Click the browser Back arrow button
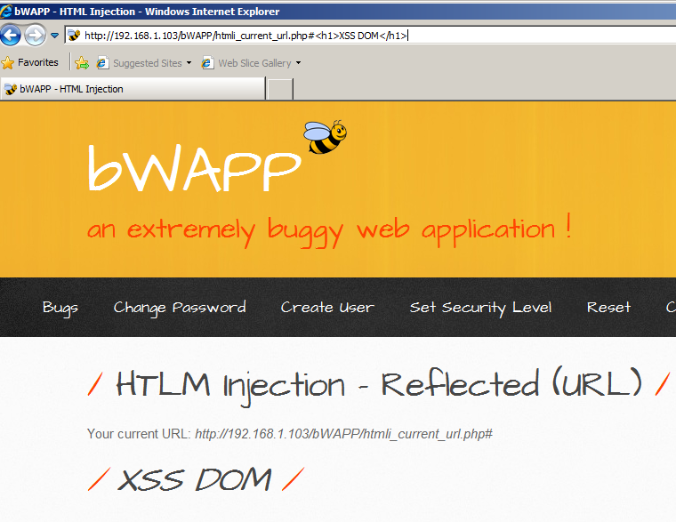The width and height of the screenshot is (676, 522). 11,36
